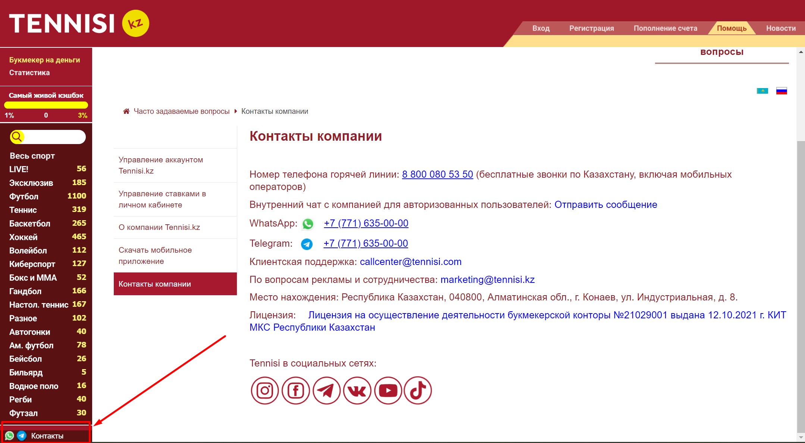This screenshot has width=805, height=443.
Task: Open Tennisi TikTok page icon
Action: pyautogui.click(x=418, y=390)
